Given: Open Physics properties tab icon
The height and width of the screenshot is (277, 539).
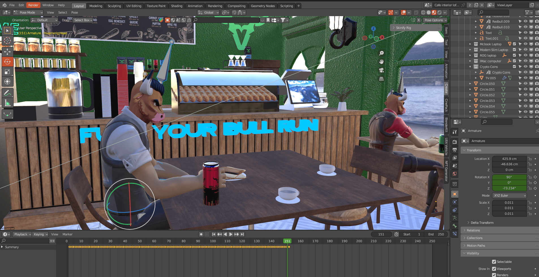Looking at the screenshot, I should (x=455, y=202).
